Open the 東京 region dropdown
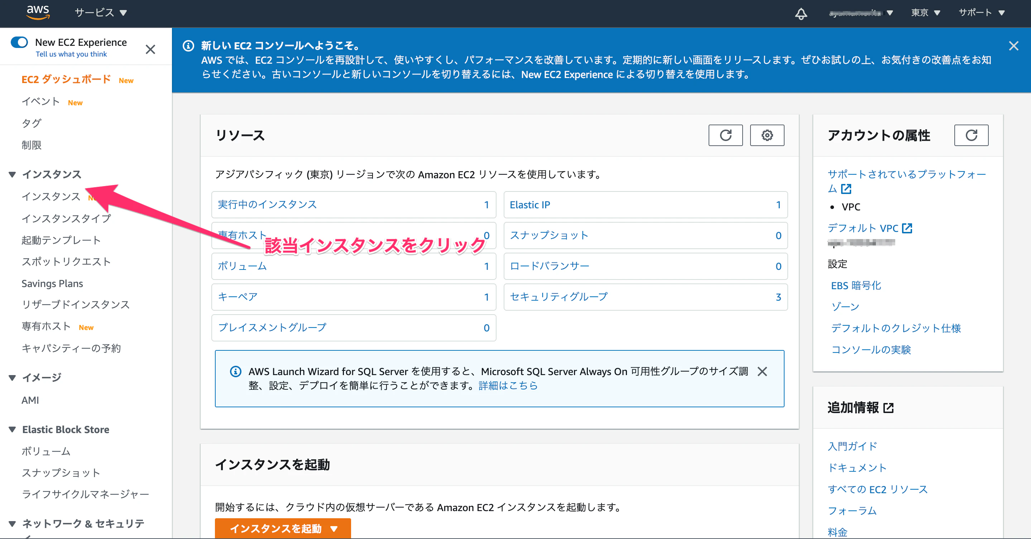This screenshot has width=1031, height=539. (x=925, y=13)
